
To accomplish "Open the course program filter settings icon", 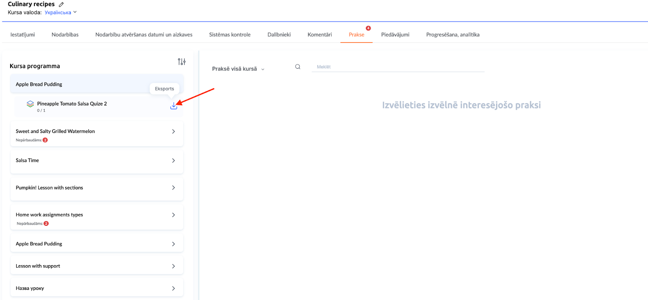I will (x=181, y=62).
